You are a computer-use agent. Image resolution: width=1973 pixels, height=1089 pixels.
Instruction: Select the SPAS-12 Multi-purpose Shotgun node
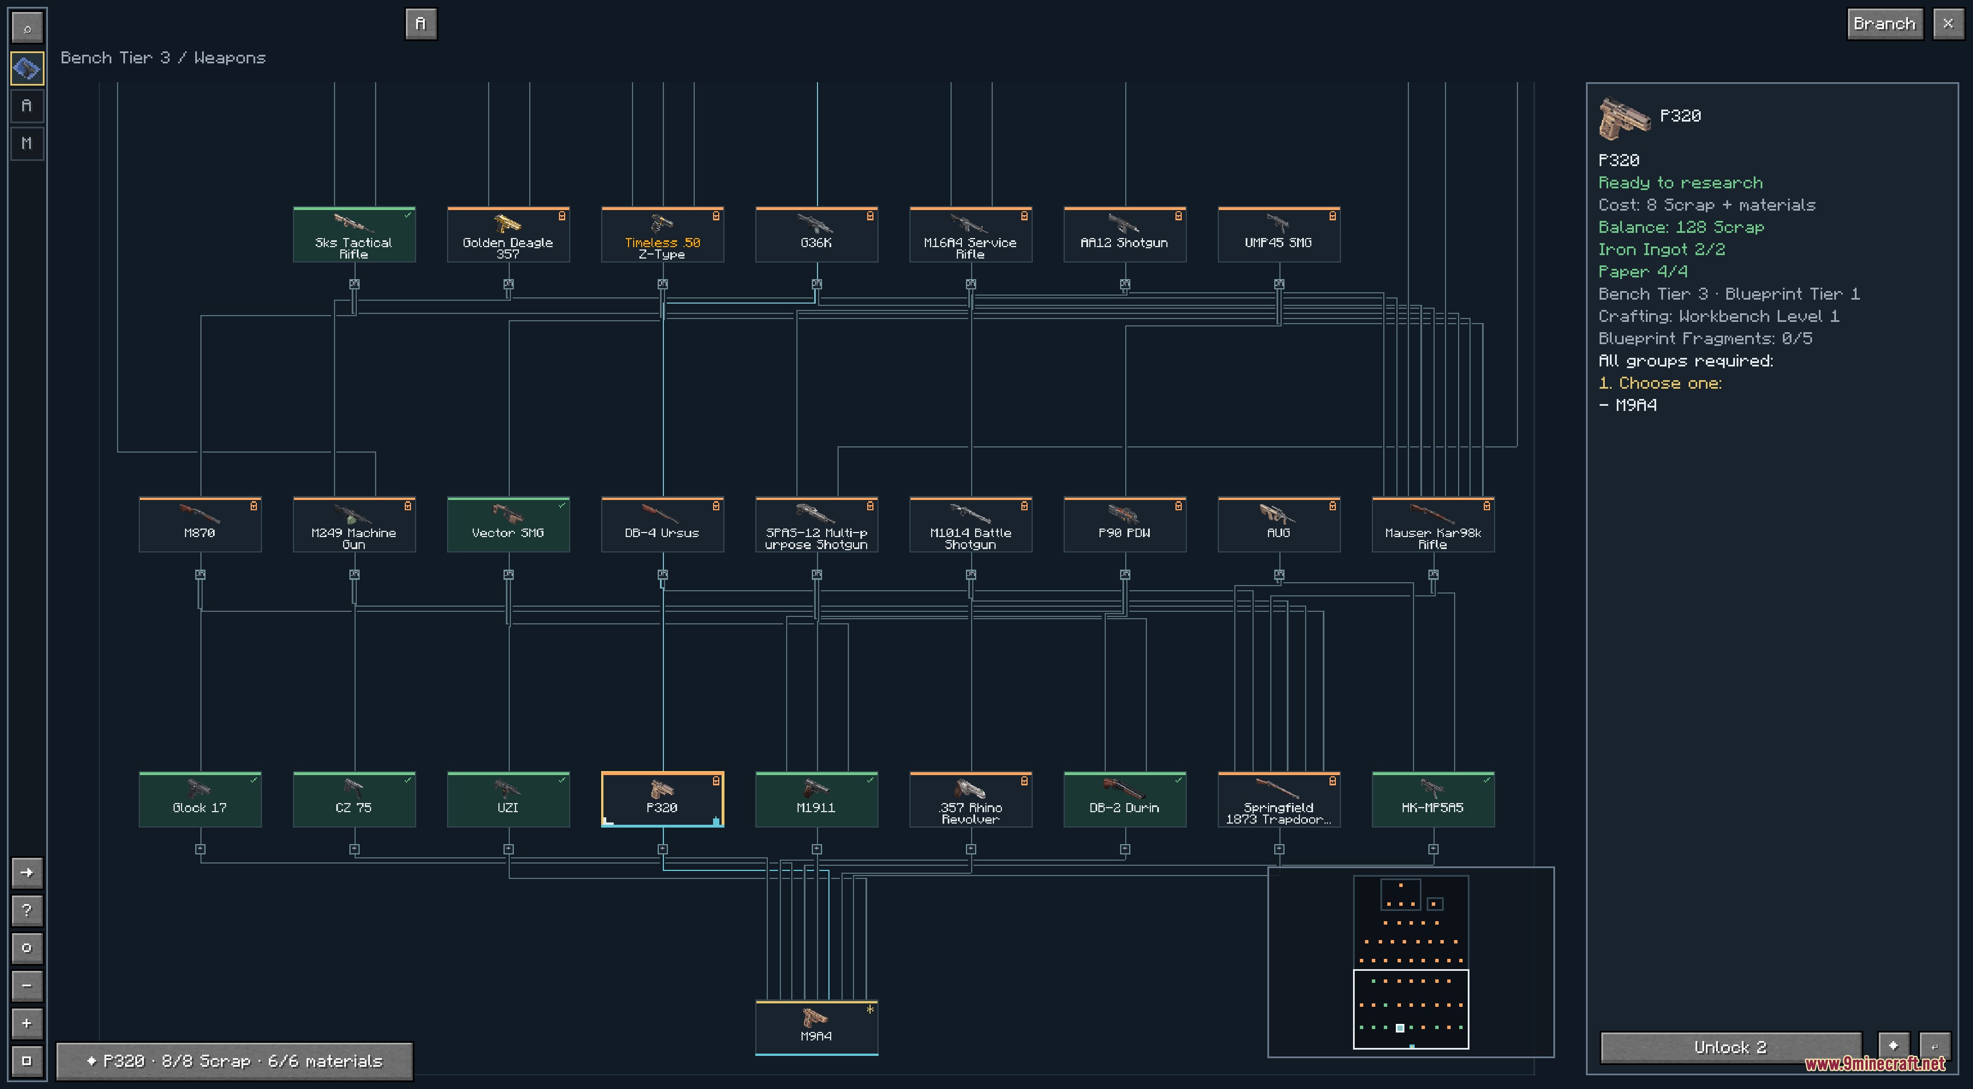[816, 525]
